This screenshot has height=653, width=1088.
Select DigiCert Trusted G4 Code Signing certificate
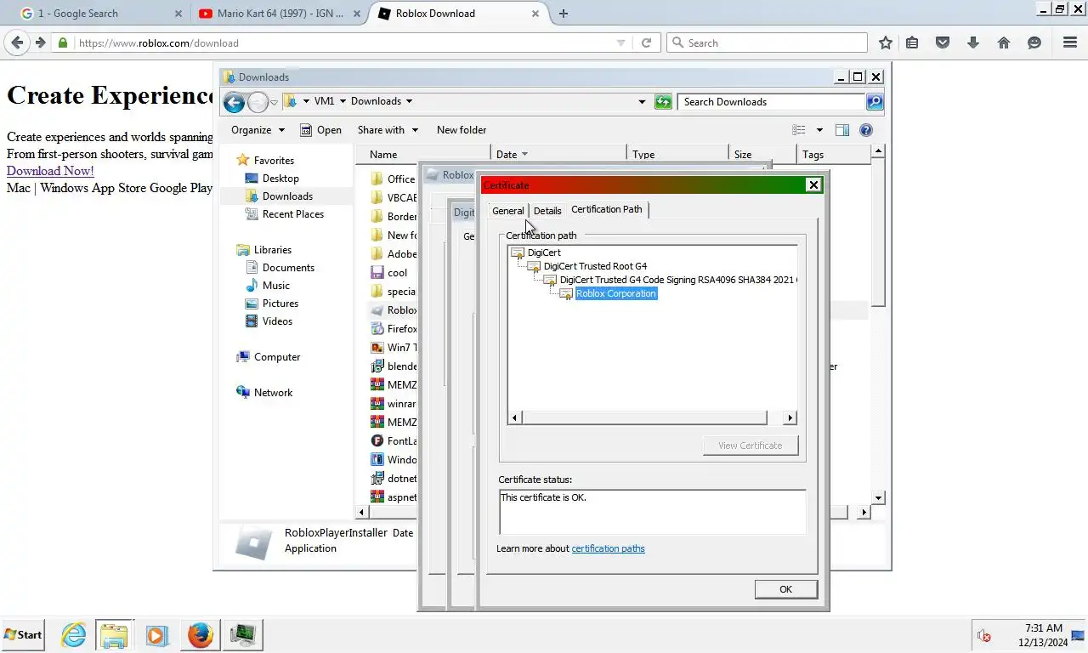[x=677, y=280]
